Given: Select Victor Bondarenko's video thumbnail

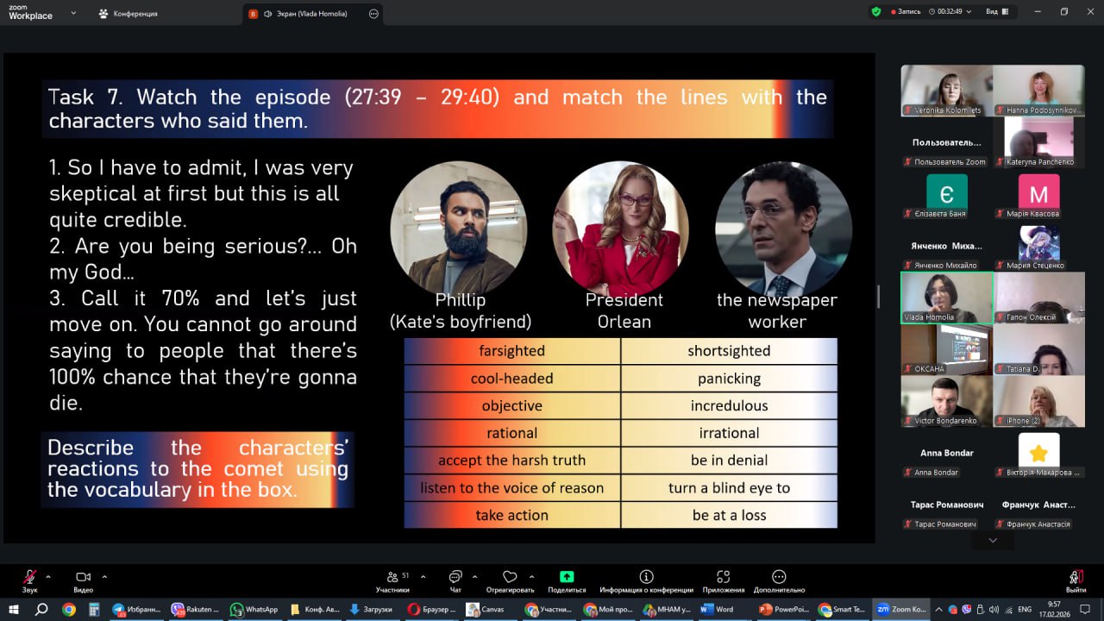Looking at the screenshot, I should pos(946,402).
